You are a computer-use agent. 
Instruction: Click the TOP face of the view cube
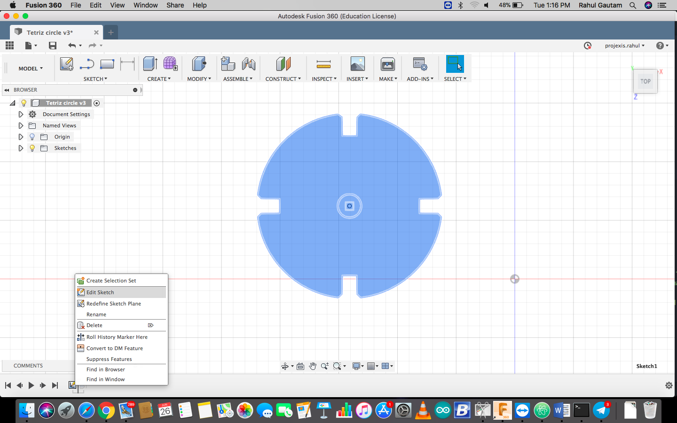coord(645,81)
